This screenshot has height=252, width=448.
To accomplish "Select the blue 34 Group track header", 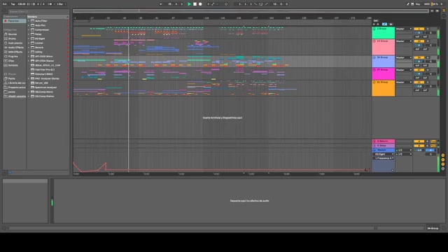I will tap(383, 62).
